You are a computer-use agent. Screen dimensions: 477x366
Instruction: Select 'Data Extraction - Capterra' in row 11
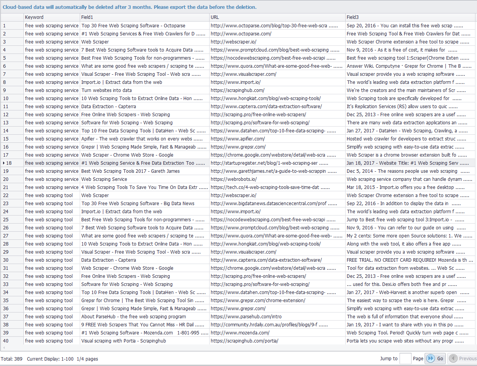(144, 107)
